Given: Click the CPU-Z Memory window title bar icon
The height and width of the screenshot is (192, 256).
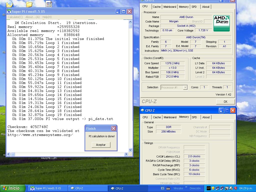Looking at the screenshot, I should pyautogui.click(x=142, y=110).
